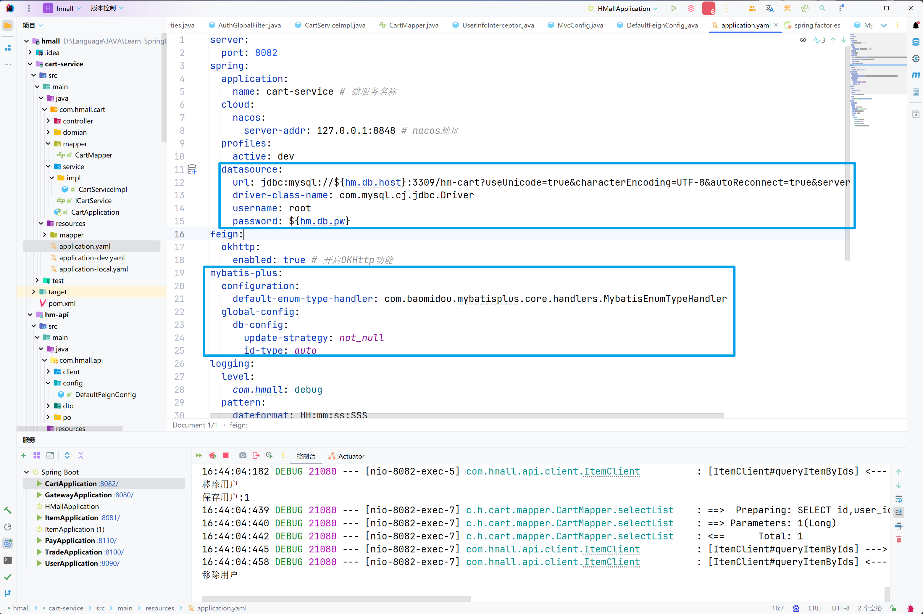
Task: Click the CartApplication :8082/ port link
Action: point(108,484)
